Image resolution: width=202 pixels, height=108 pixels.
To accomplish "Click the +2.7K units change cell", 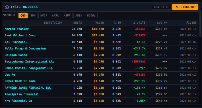I will [x=141, y=94].
